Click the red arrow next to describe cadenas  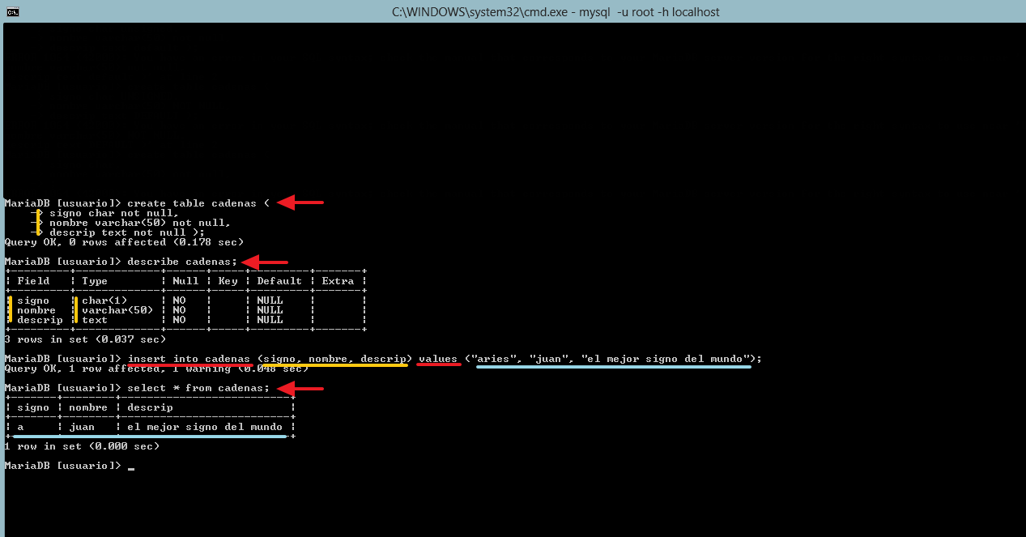[265, 262]
